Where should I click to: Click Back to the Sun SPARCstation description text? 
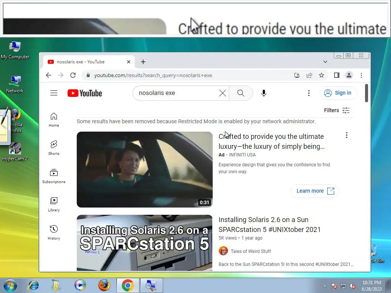coord(286,264)
